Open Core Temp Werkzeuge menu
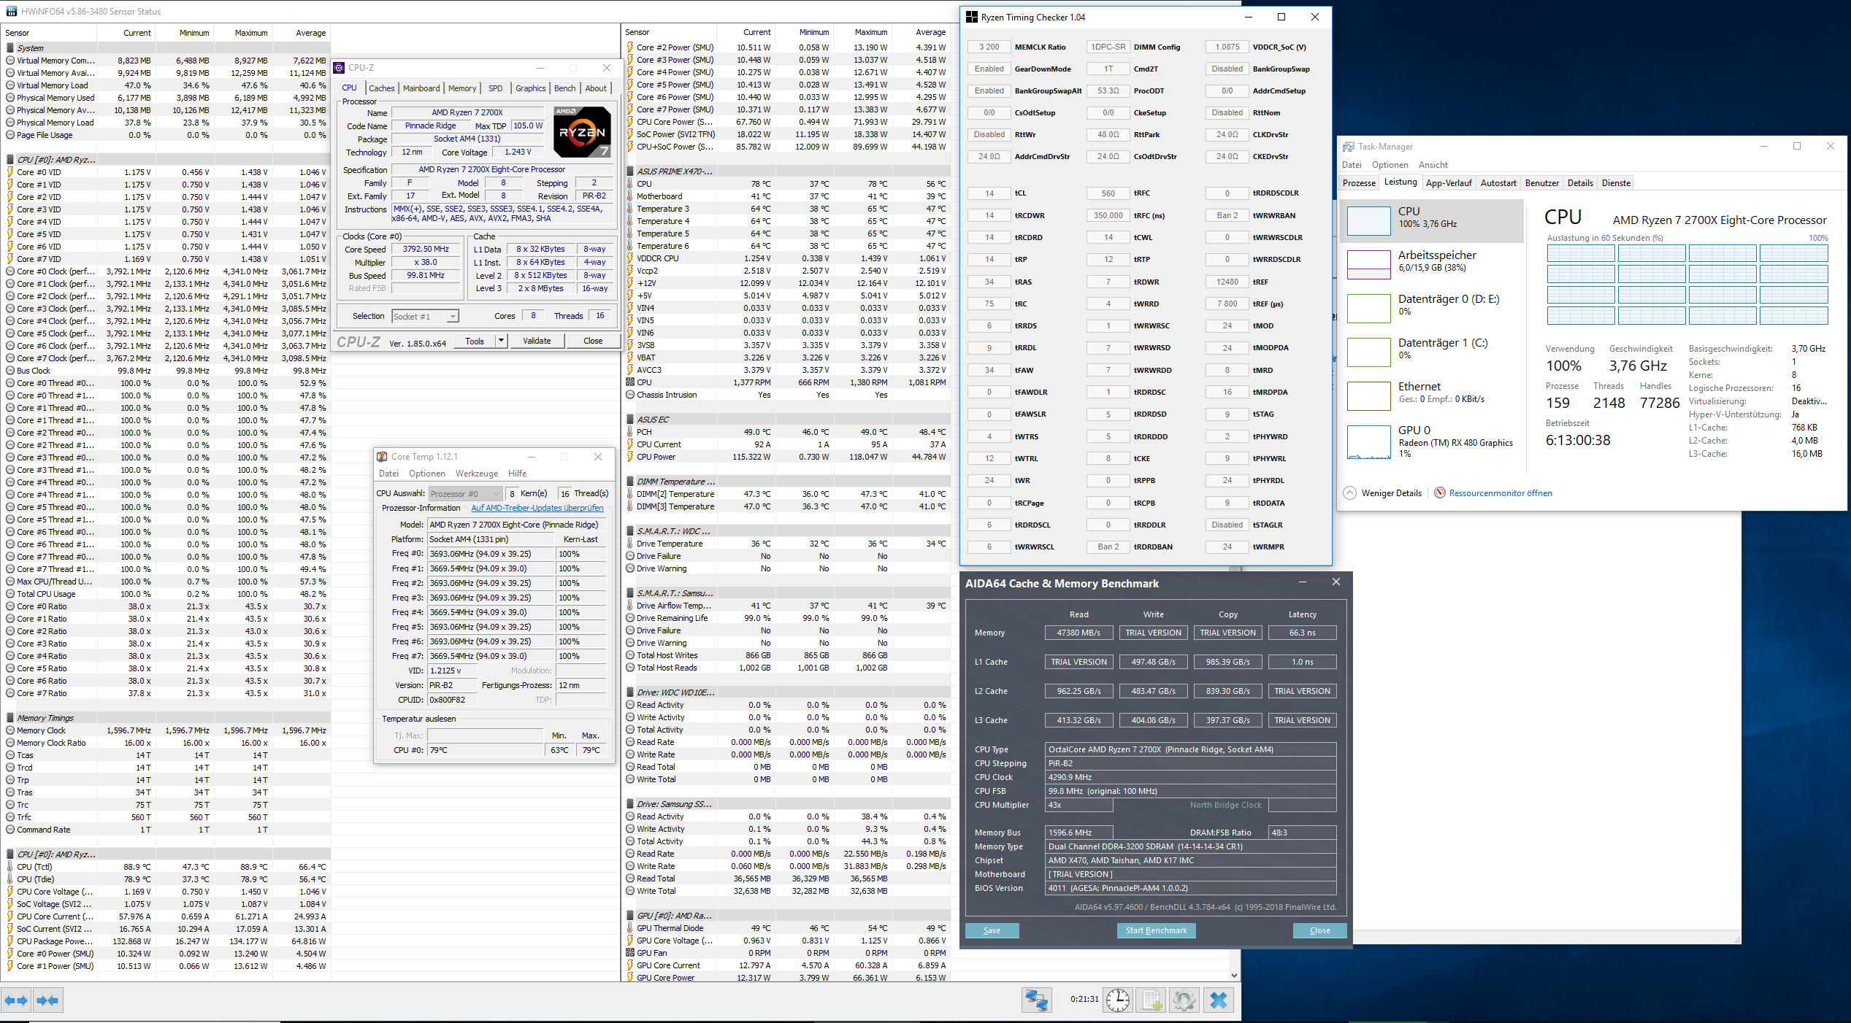 (x=476, y=474)
